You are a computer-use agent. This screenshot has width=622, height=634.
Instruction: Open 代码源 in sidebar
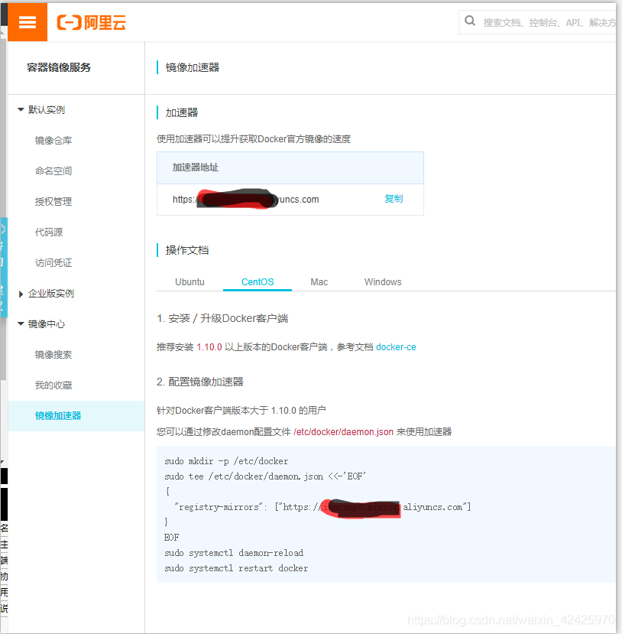(x=49, y=232)
